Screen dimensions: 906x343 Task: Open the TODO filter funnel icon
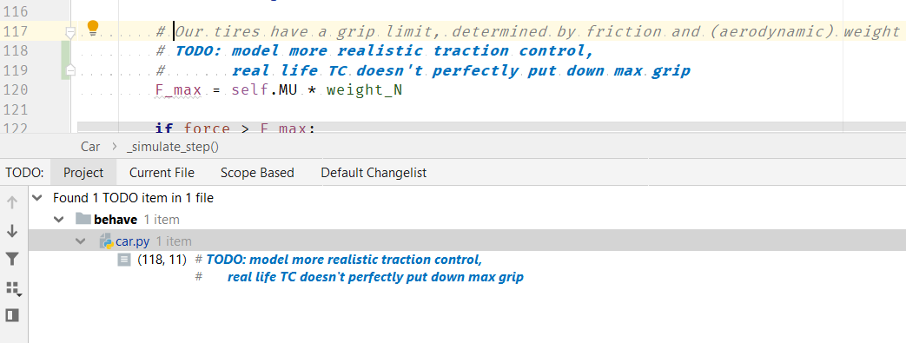pos(12,259)
